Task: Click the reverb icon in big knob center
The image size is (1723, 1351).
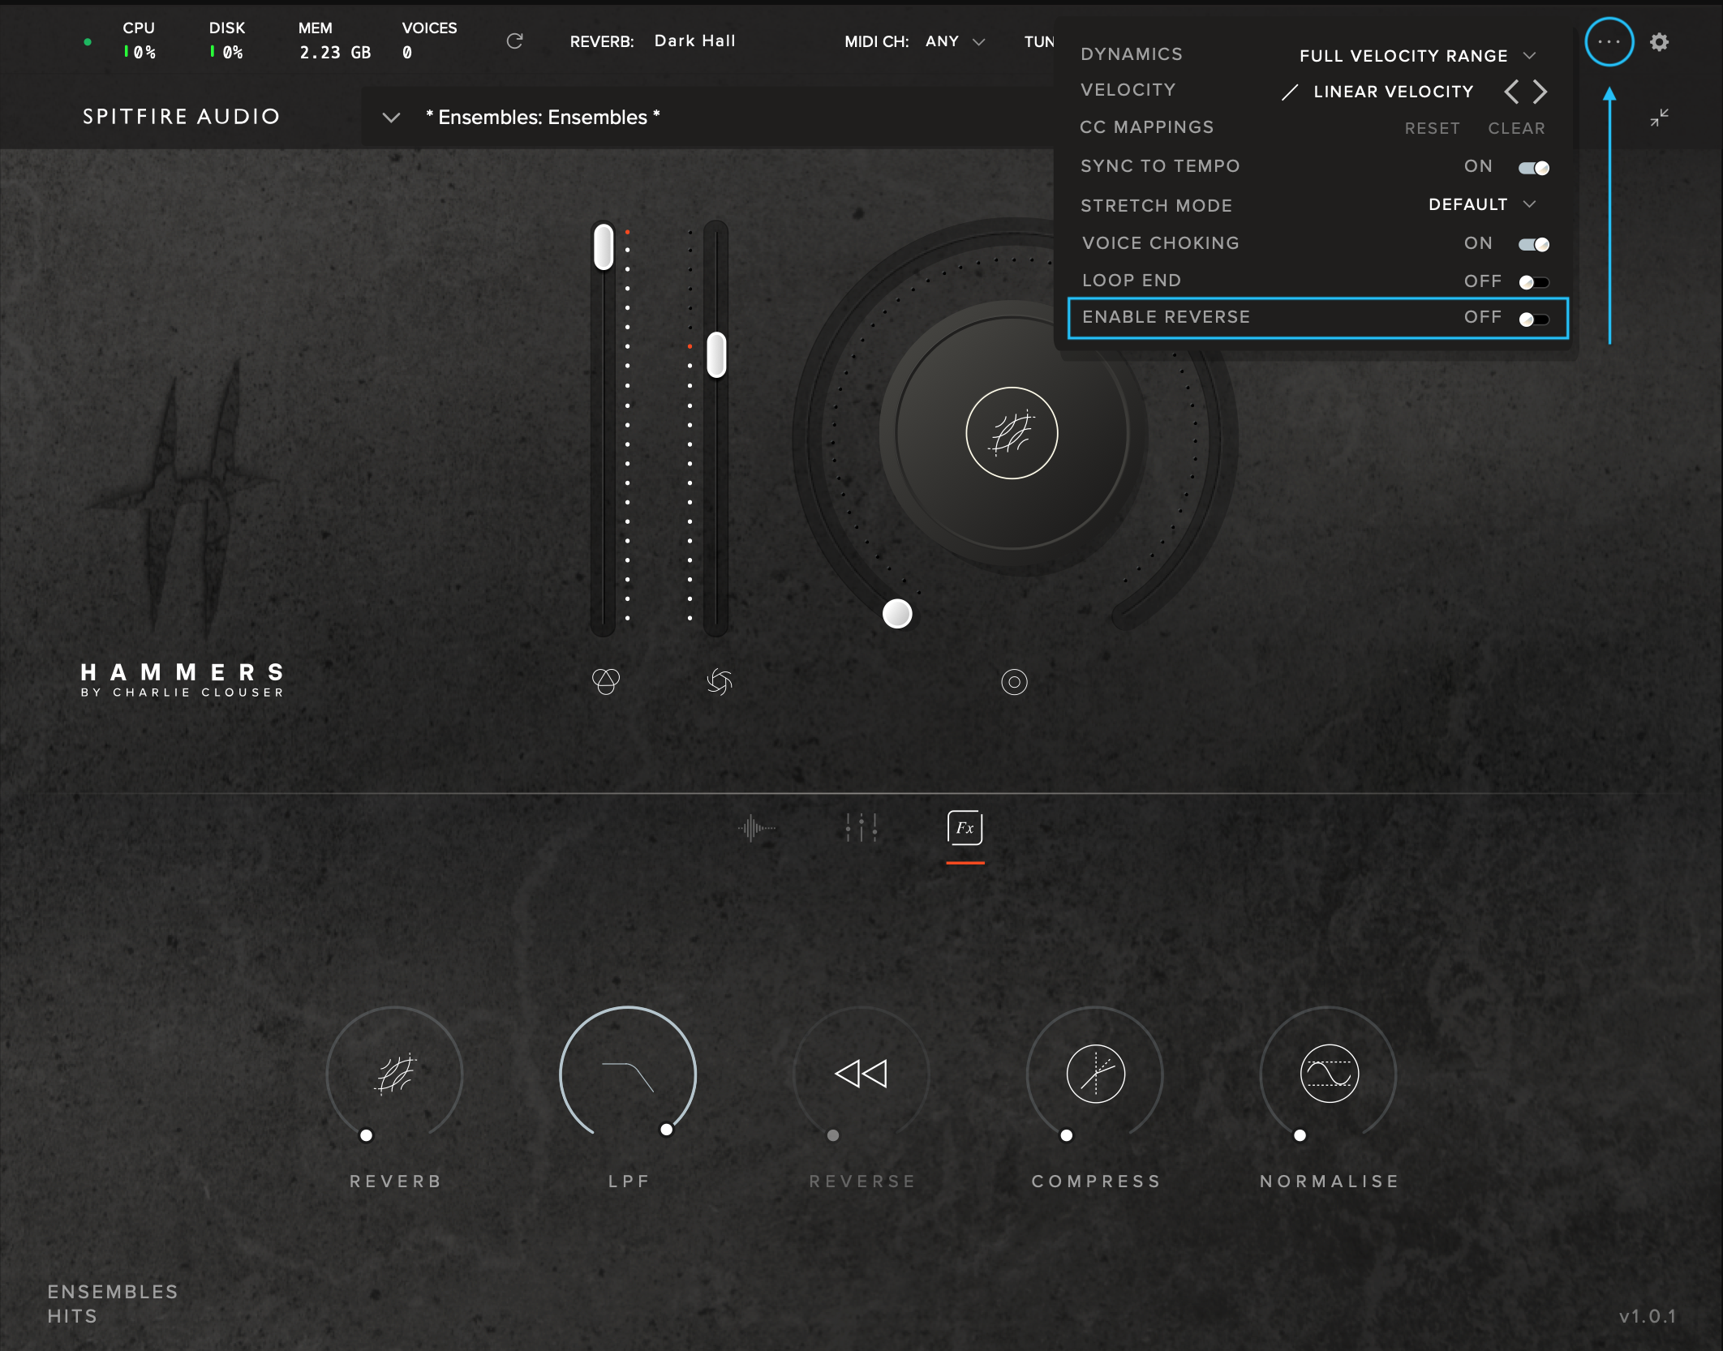Action: 1012,433
